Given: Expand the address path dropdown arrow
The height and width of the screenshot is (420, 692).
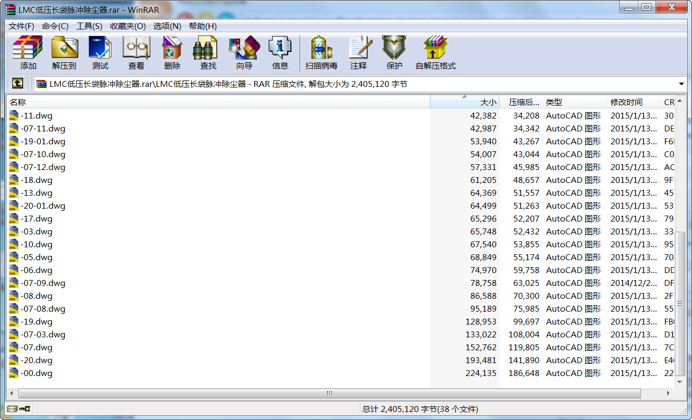Looking at the screenshot, I should (x=681, y=84).
